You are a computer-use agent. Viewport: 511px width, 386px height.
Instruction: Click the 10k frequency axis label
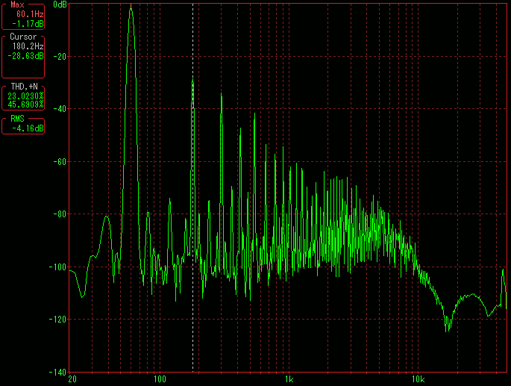point(418,379)
